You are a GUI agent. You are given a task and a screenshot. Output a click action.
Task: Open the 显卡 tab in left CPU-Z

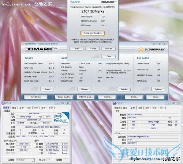pyautogui.click(x=43, y=108)
